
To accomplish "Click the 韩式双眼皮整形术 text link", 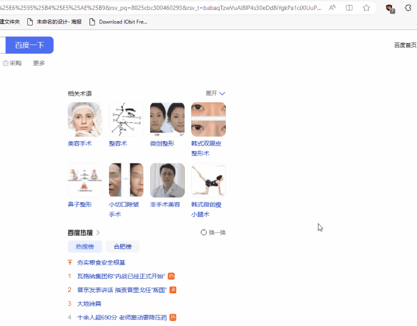I will (x=206, y=148).
